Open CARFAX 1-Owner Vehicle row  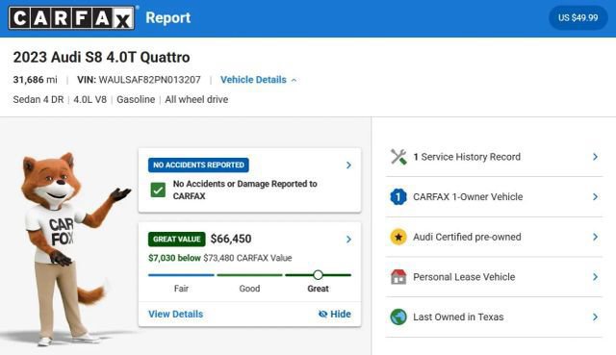point(494,197)
